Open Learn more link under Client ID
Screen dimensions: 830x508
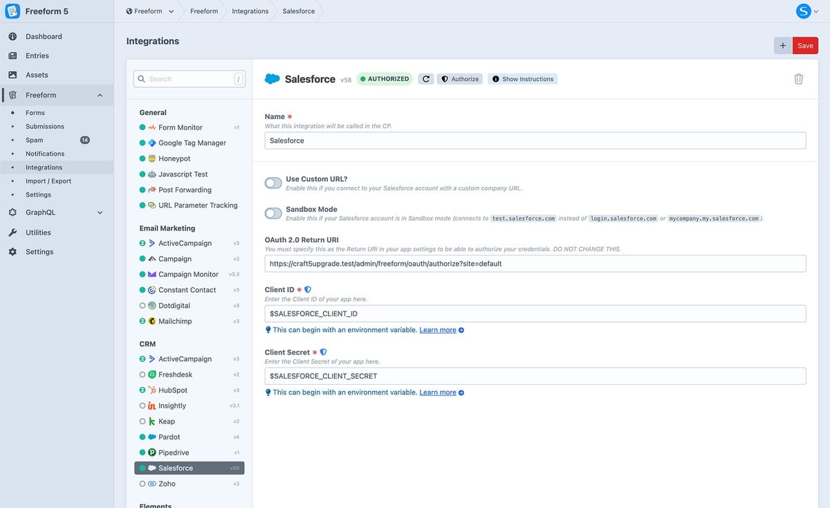[x=438, y=330]
